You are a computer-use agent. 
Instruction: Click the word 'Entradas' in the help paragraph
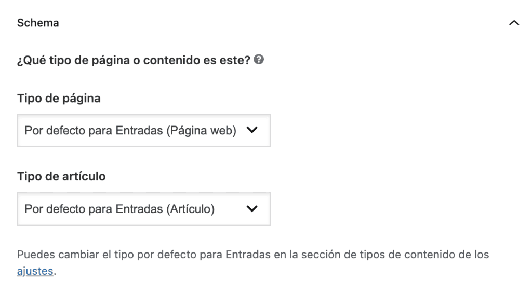[x=246, y=255]
